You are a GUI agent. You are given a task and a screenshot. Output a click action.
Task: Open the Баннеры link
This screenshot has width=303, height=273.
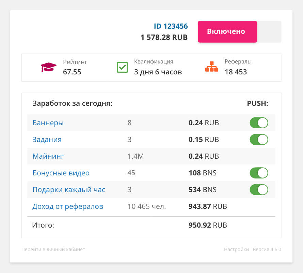pyautogui.click(x=48, y=123)
